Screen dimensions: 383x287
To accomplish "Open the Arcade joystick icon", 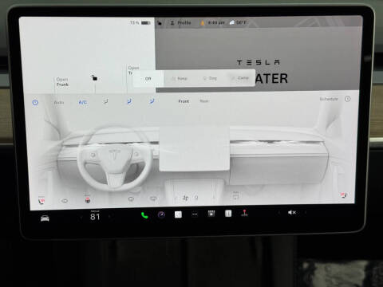I will point(244,213).
